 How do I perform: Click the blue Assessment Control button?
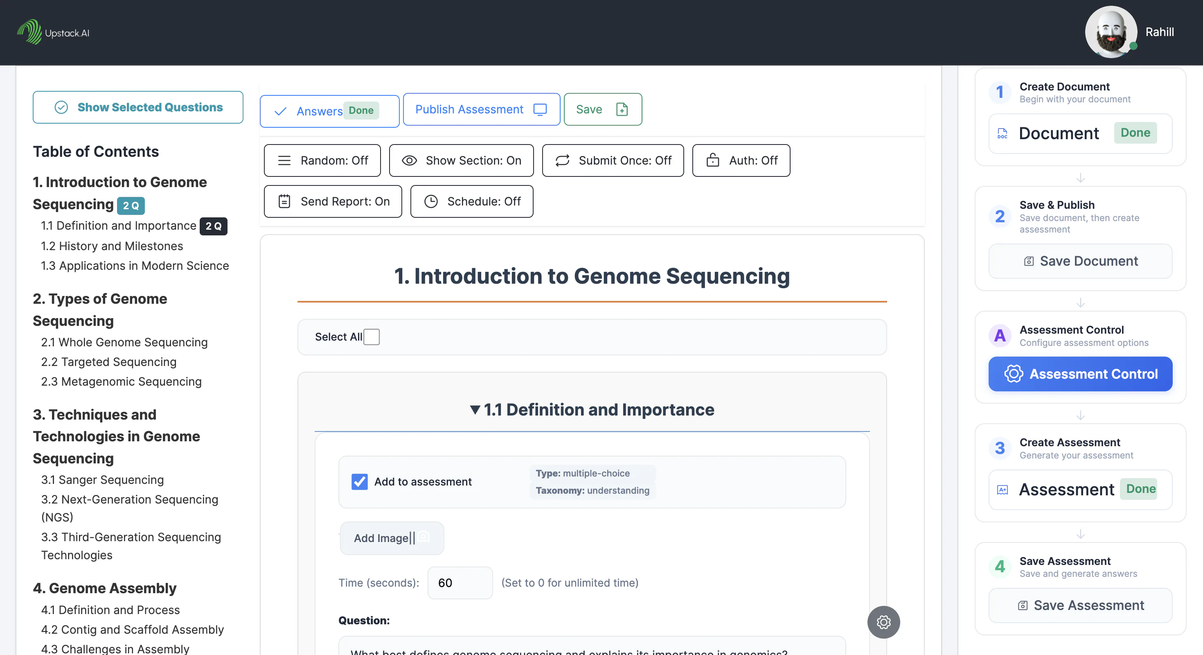(1080, 374)
